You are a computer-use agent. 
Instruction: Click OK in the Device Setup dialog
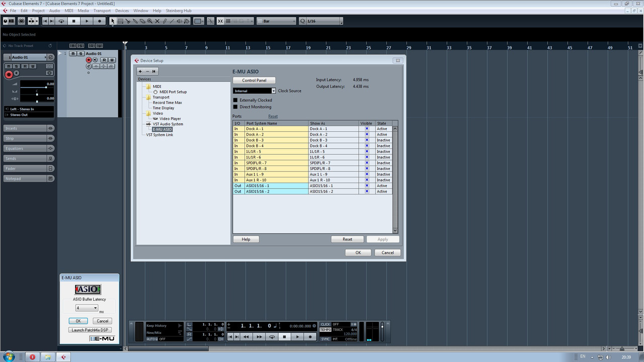pos(358,252)
